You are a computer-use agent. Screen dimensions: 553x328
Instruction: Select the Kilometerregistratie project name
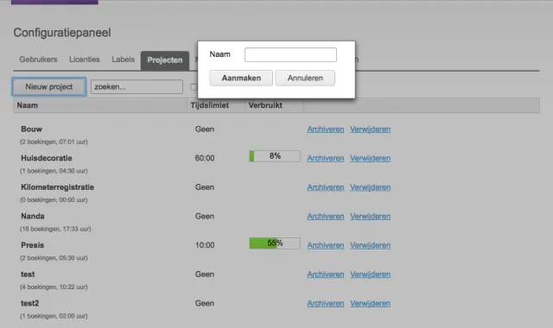(58, 187)
